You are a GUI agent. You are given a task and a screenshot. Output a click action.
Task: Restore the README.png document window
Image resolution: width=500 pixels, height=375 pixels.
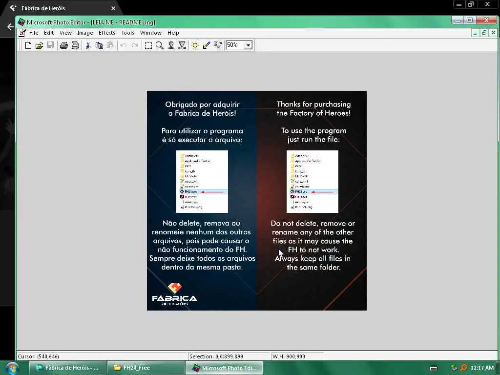(x=484, y=33)
